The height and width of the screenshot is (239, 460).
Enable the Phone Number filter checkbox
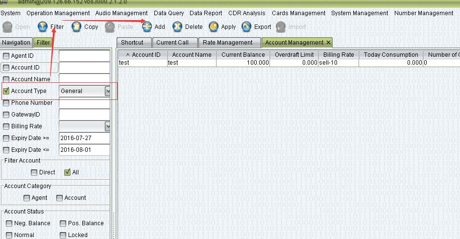coord(6,103)
